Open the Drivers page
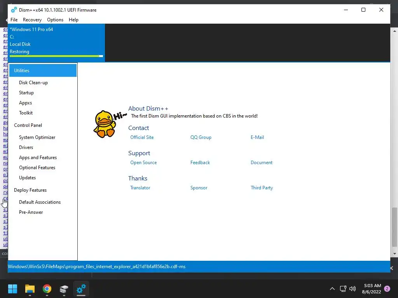Image resolution: width=398 pixels, height=298 pixels. (x=26, y=147)
